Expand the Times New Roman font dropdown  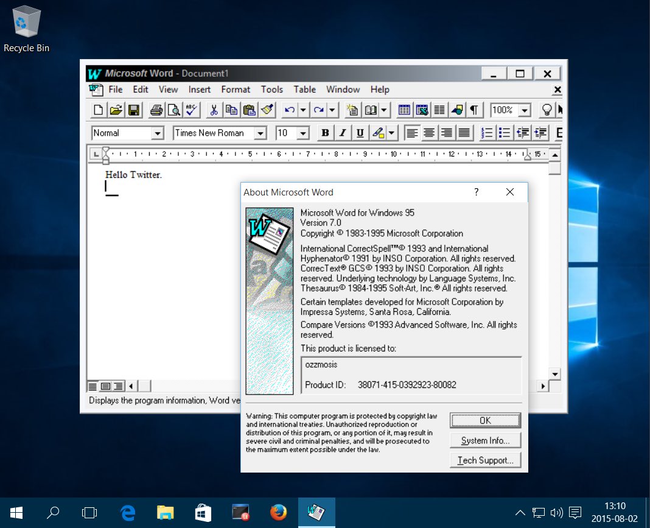click(260, 133)
